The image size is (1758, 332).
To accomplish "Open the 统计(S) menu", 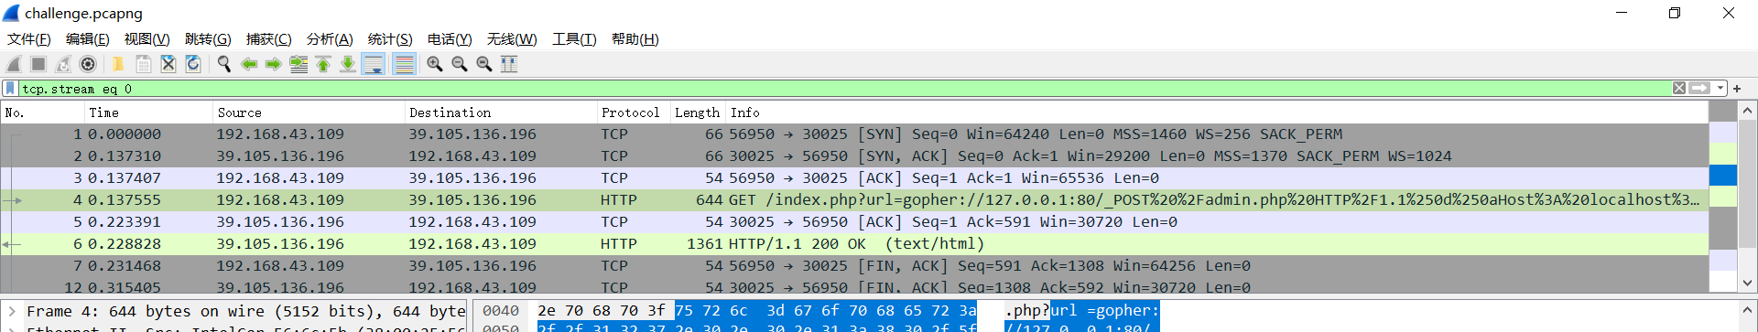I will coord(390,39).
